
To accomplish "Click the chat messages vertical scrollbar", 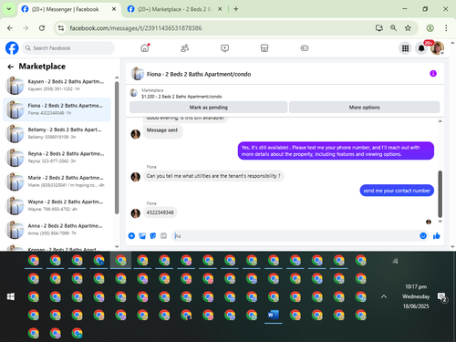I will [440, 194].
